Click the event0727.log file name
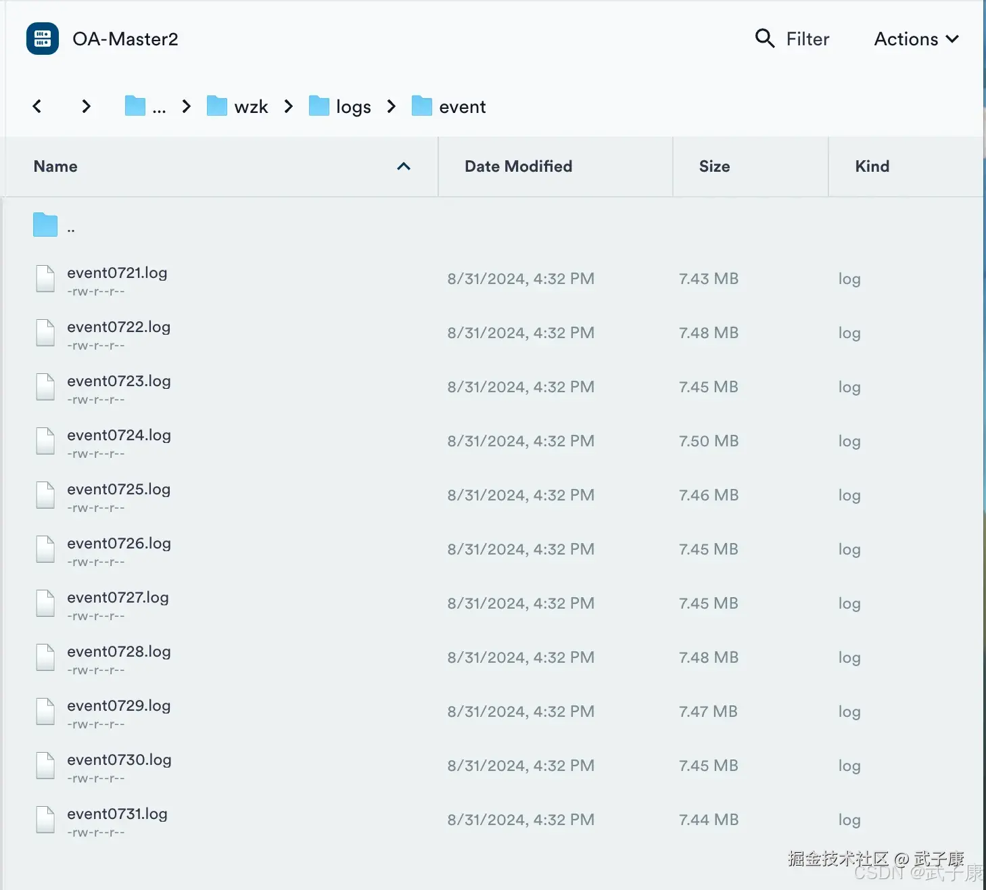Viewport: 986px width, 890px height. click(x=118, y=597)
